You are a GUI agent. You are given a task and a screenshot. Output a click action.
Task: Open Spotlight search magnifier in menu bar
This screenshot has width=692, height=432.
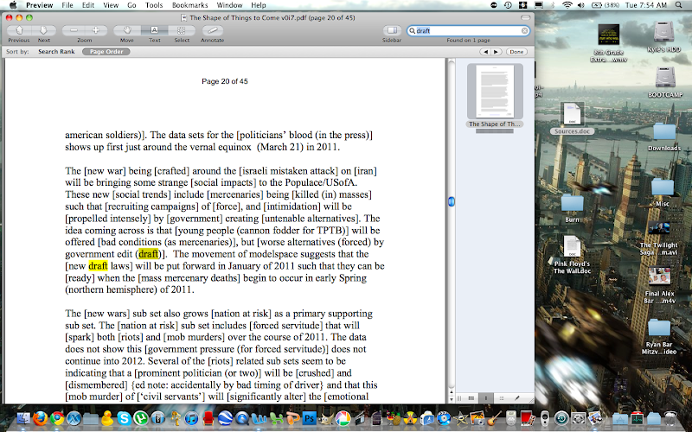click(678, 5)
